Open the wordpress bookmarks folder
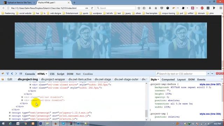 tap(96, 13)
